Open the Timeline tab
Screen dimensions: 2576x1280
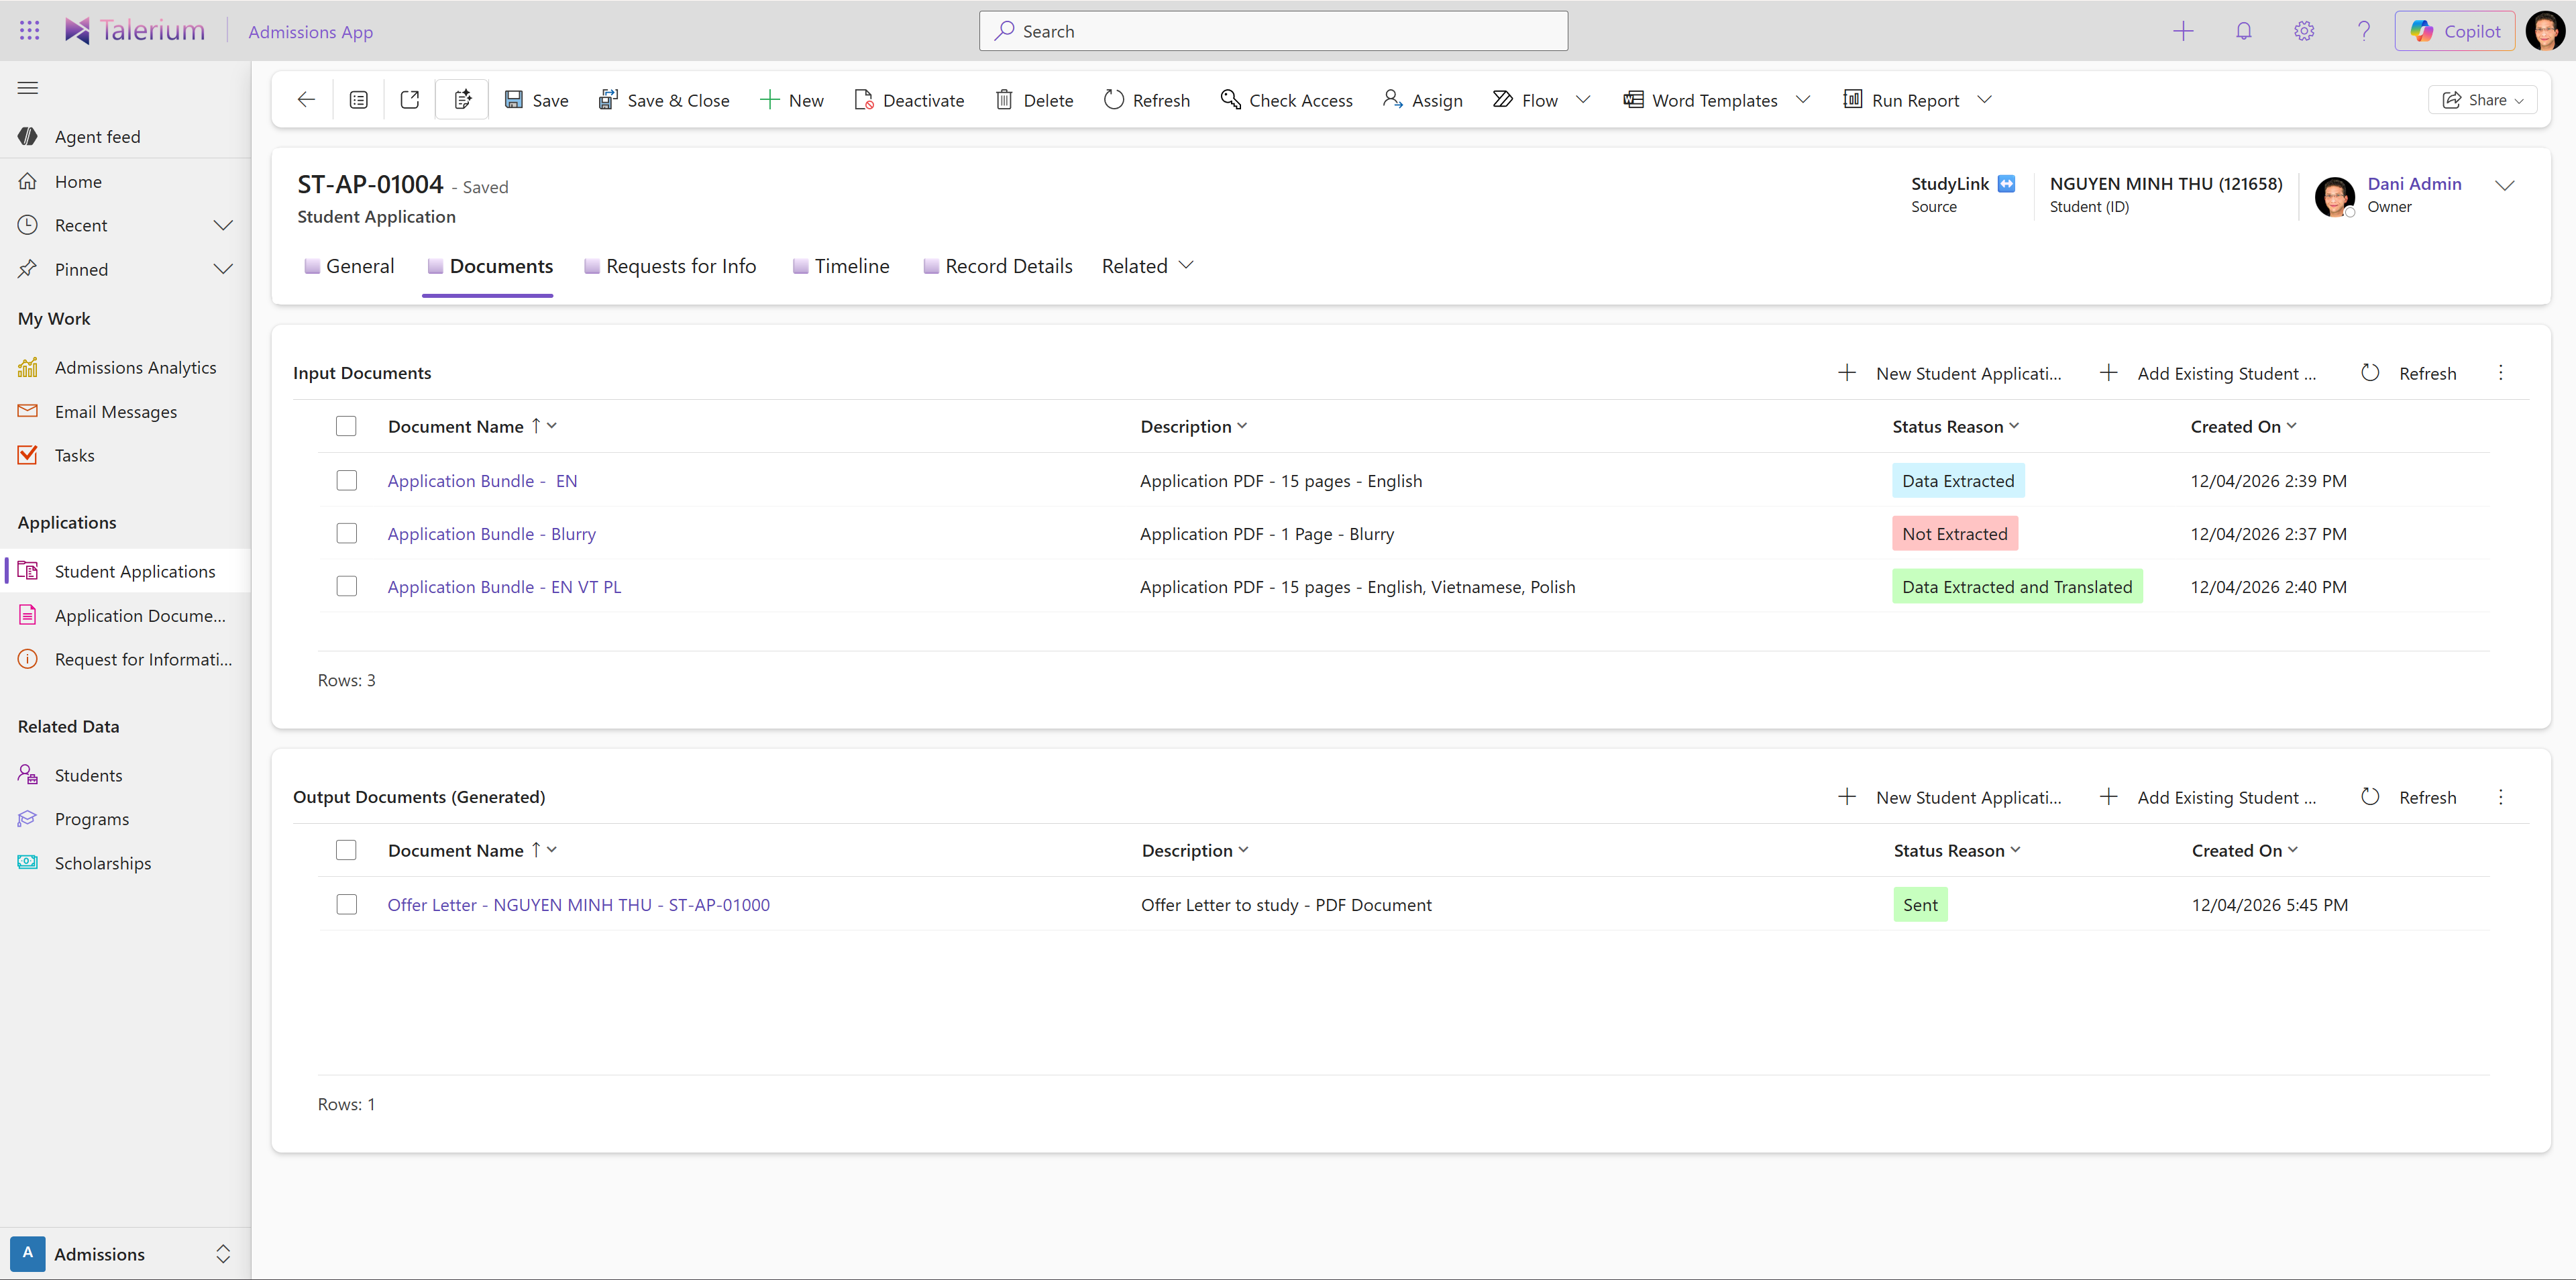[851, 266]
